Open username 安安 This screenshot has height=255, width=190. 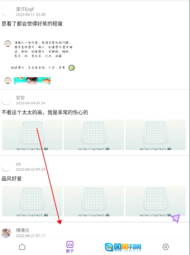coord(20,98)
